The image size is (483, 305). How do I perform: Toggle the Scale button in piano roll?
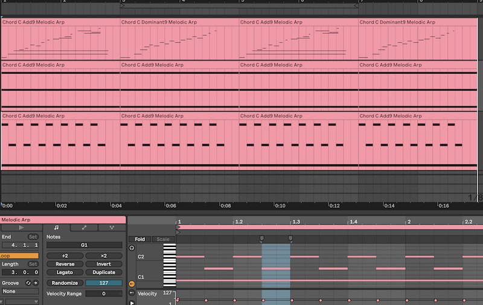(163, 239)
